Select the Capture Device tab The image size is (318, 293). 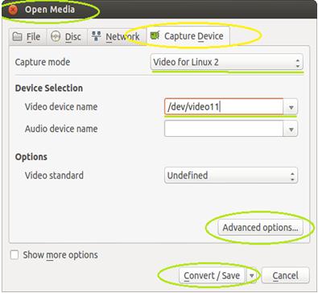(188, 36)
